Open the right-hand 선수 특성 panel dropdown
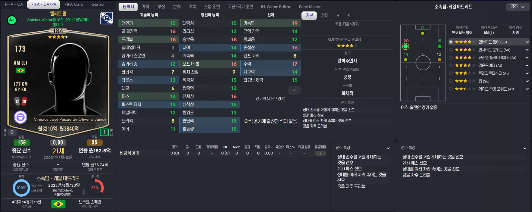This screenshot has height=212, width=532. [525, 148]
